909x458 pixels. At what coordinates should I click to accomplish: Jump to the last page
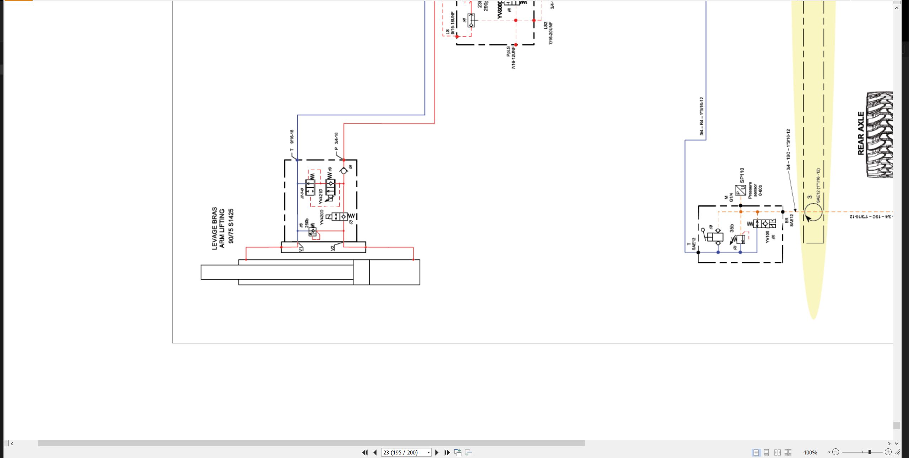pos(447,452)
